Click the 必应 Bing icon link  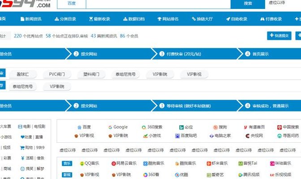coord(186,127)
